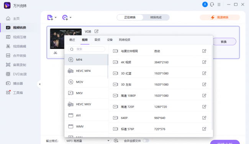This screenshot has width=249, height=144.
Task: Select the 3D 红蓝 preset
Action: [161, 73]
